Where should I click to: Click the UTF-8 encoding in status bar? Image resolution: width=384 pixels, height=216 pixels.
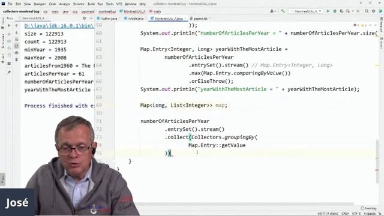pyautogui.click(x=356, y=214)
